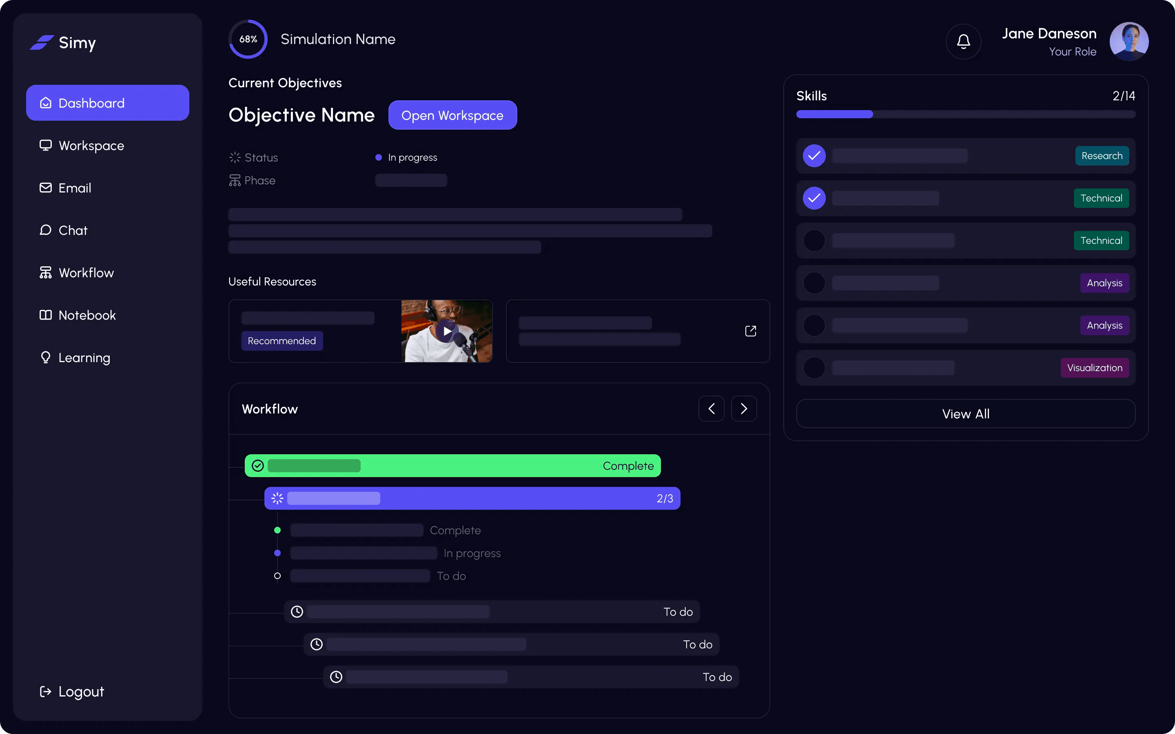1175x734 pixels.
Task: Go to previous workflow with left chevron
Action: coord(711,409)
